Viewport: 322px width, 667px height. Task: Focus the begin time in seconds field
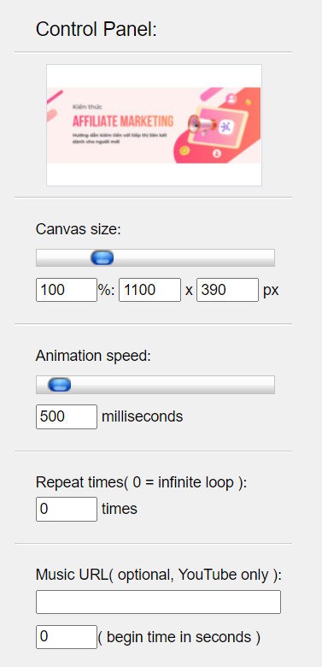pos(67,637)
